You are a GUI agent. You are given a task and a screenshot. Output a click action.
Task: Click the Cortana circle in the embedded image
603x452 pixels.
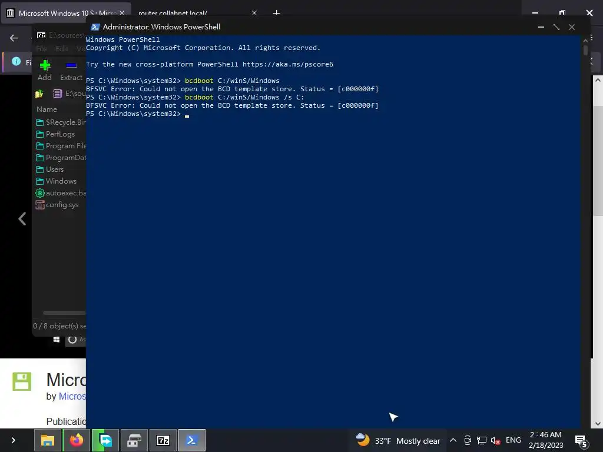click(x=72, y=340)
